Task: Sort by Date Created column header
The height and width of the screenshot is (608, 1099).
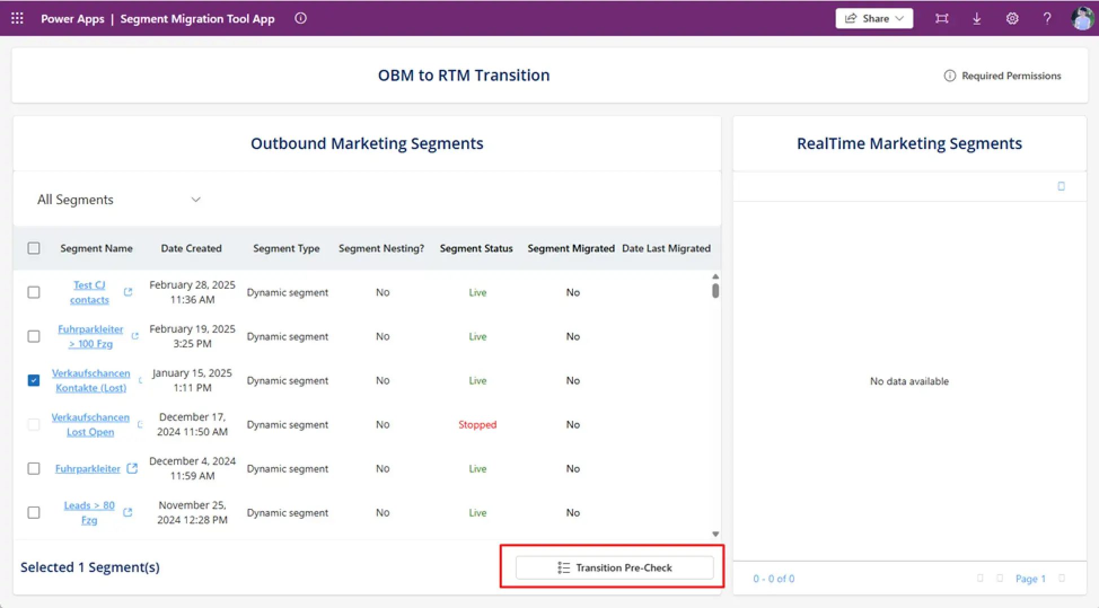Action: [191, 248]
